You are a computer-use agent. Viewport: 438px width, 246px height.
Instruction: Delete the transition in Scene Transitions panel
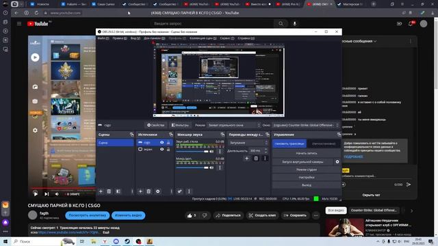coord(256,159)
